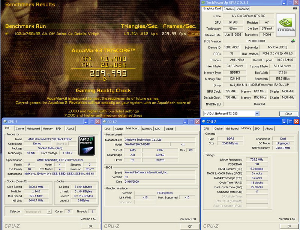
Task: Click the Multiplier value x 14.0
Action: point(36,191)
